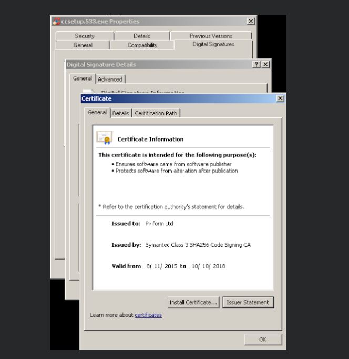Click OK in the Certificate dialog
349x359 pixels.
click(263, 340)
